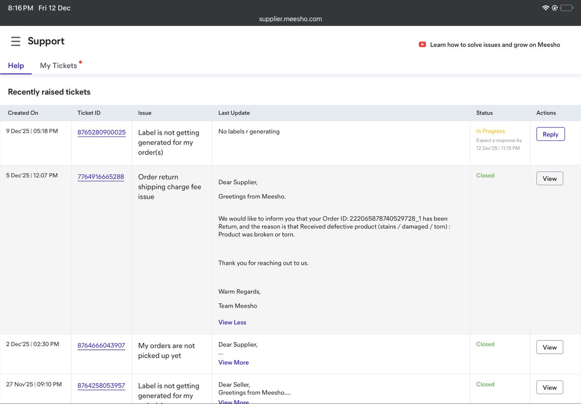Click the "Team Meesho" signature text
This screenshot has height=404, width=581.
[238, 306]
